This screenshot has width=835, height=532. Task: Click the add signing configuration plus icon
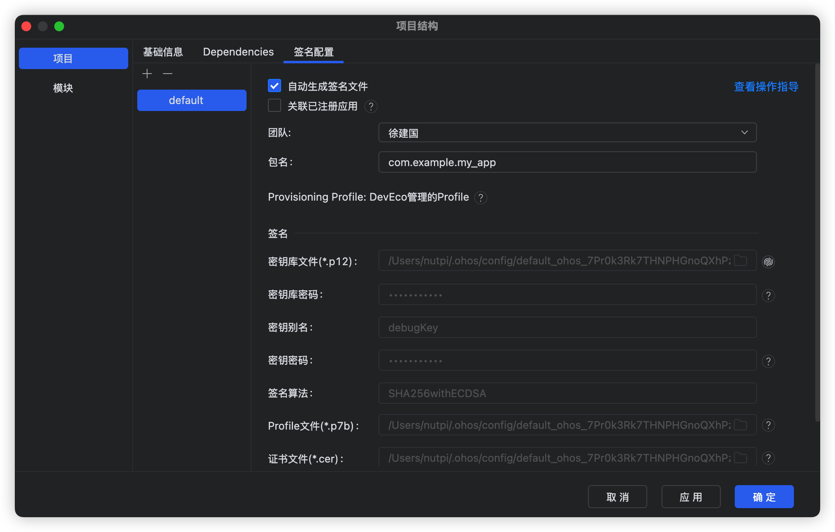(147, 74)
